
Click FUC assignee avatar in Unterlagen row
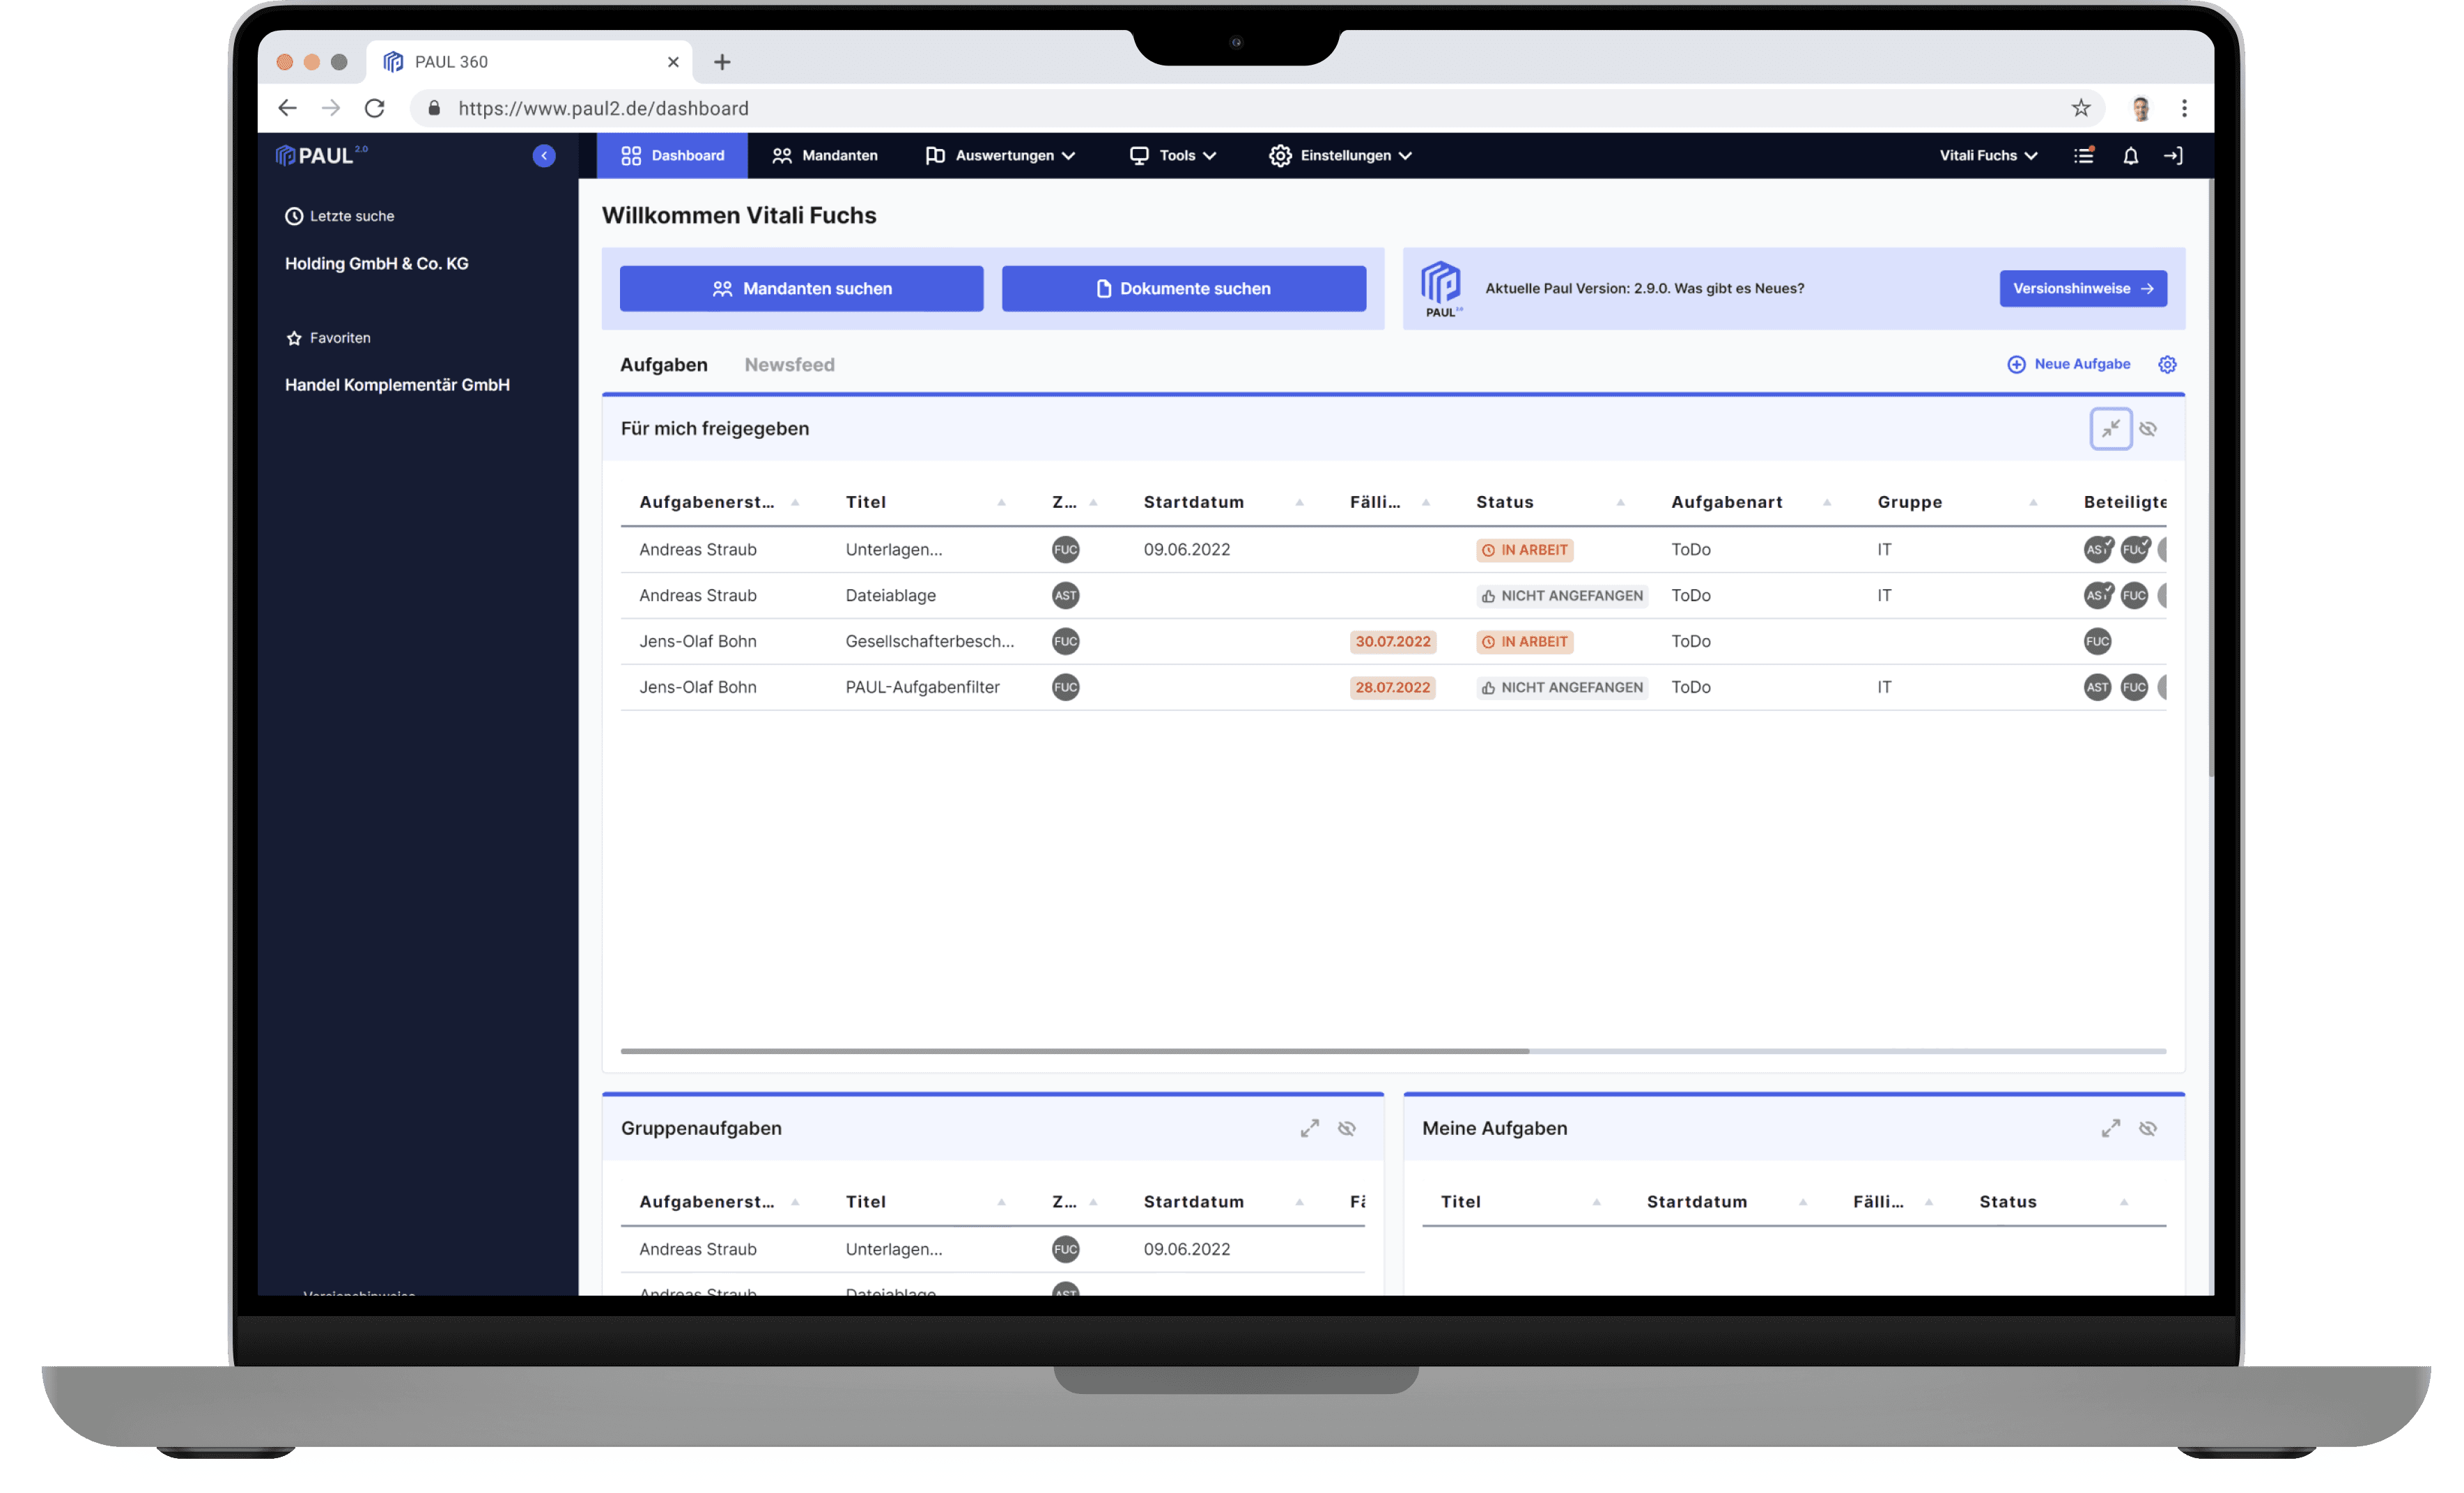point(1066,549)
